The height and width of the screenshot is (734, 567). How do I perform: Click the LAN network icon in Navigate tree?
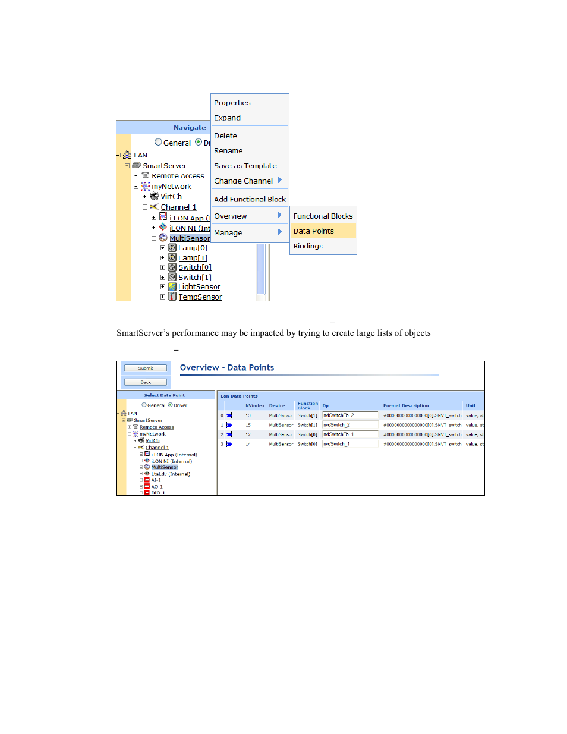pos(127,155)
